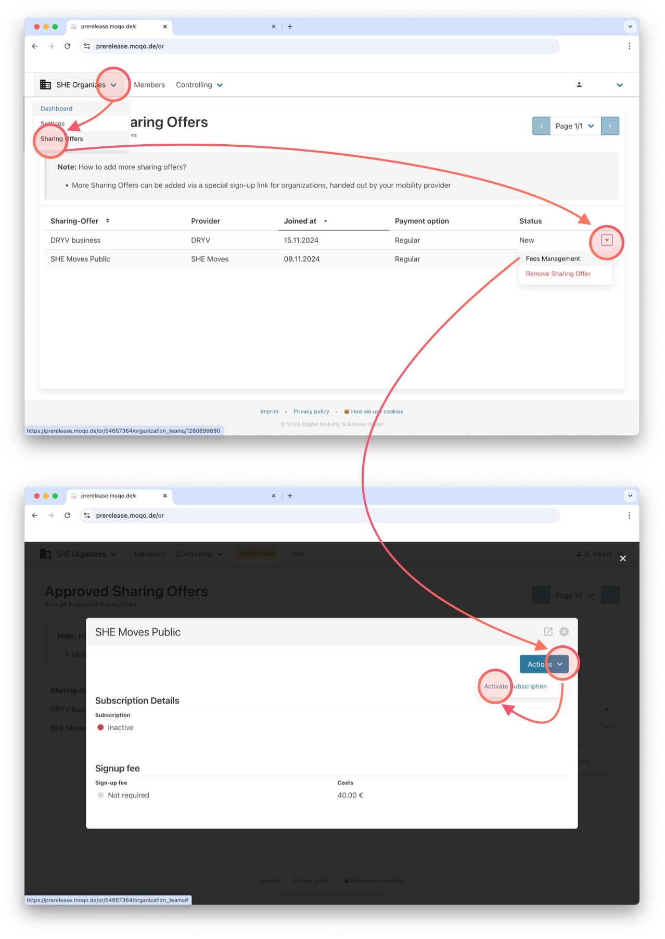The image size is (665, 939).
Task: Choose Activate subscription from the Actions menu
Action: [x=515, y=686]
